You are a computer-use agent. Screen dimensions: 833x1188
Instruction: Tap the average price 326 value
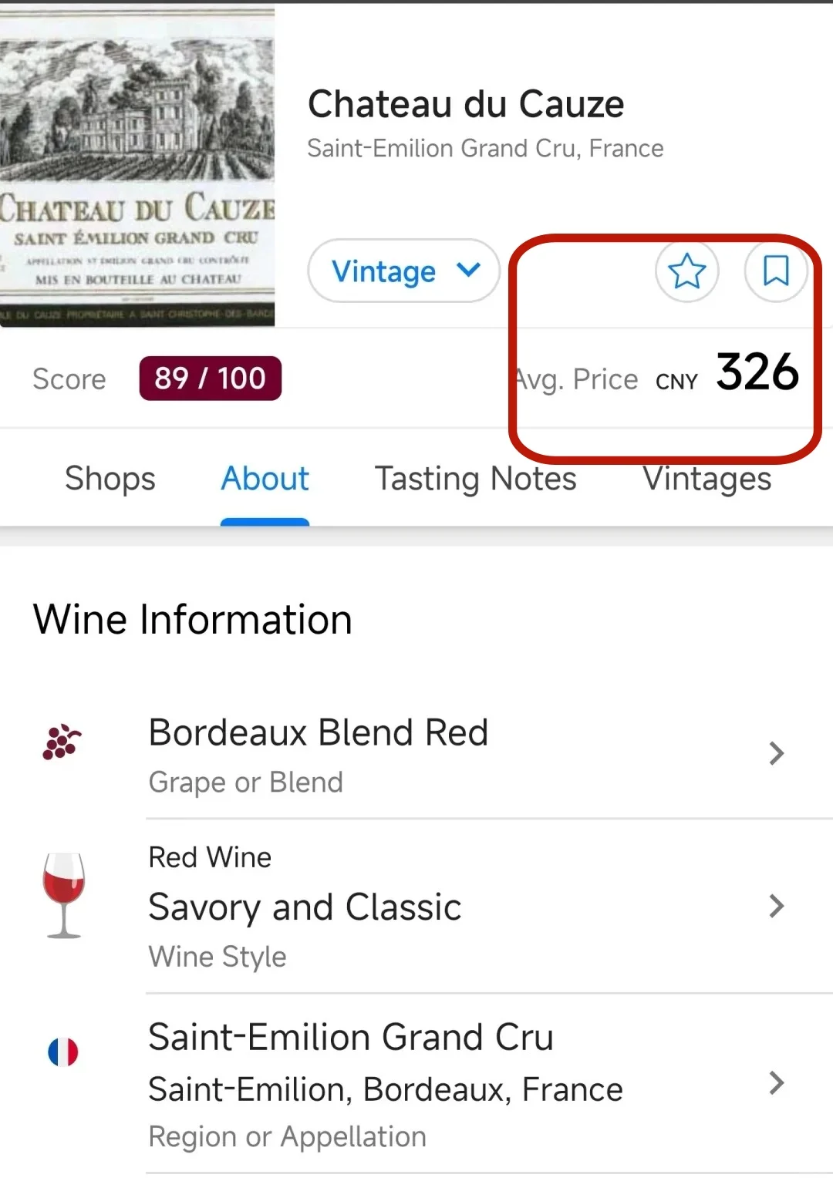757,372
